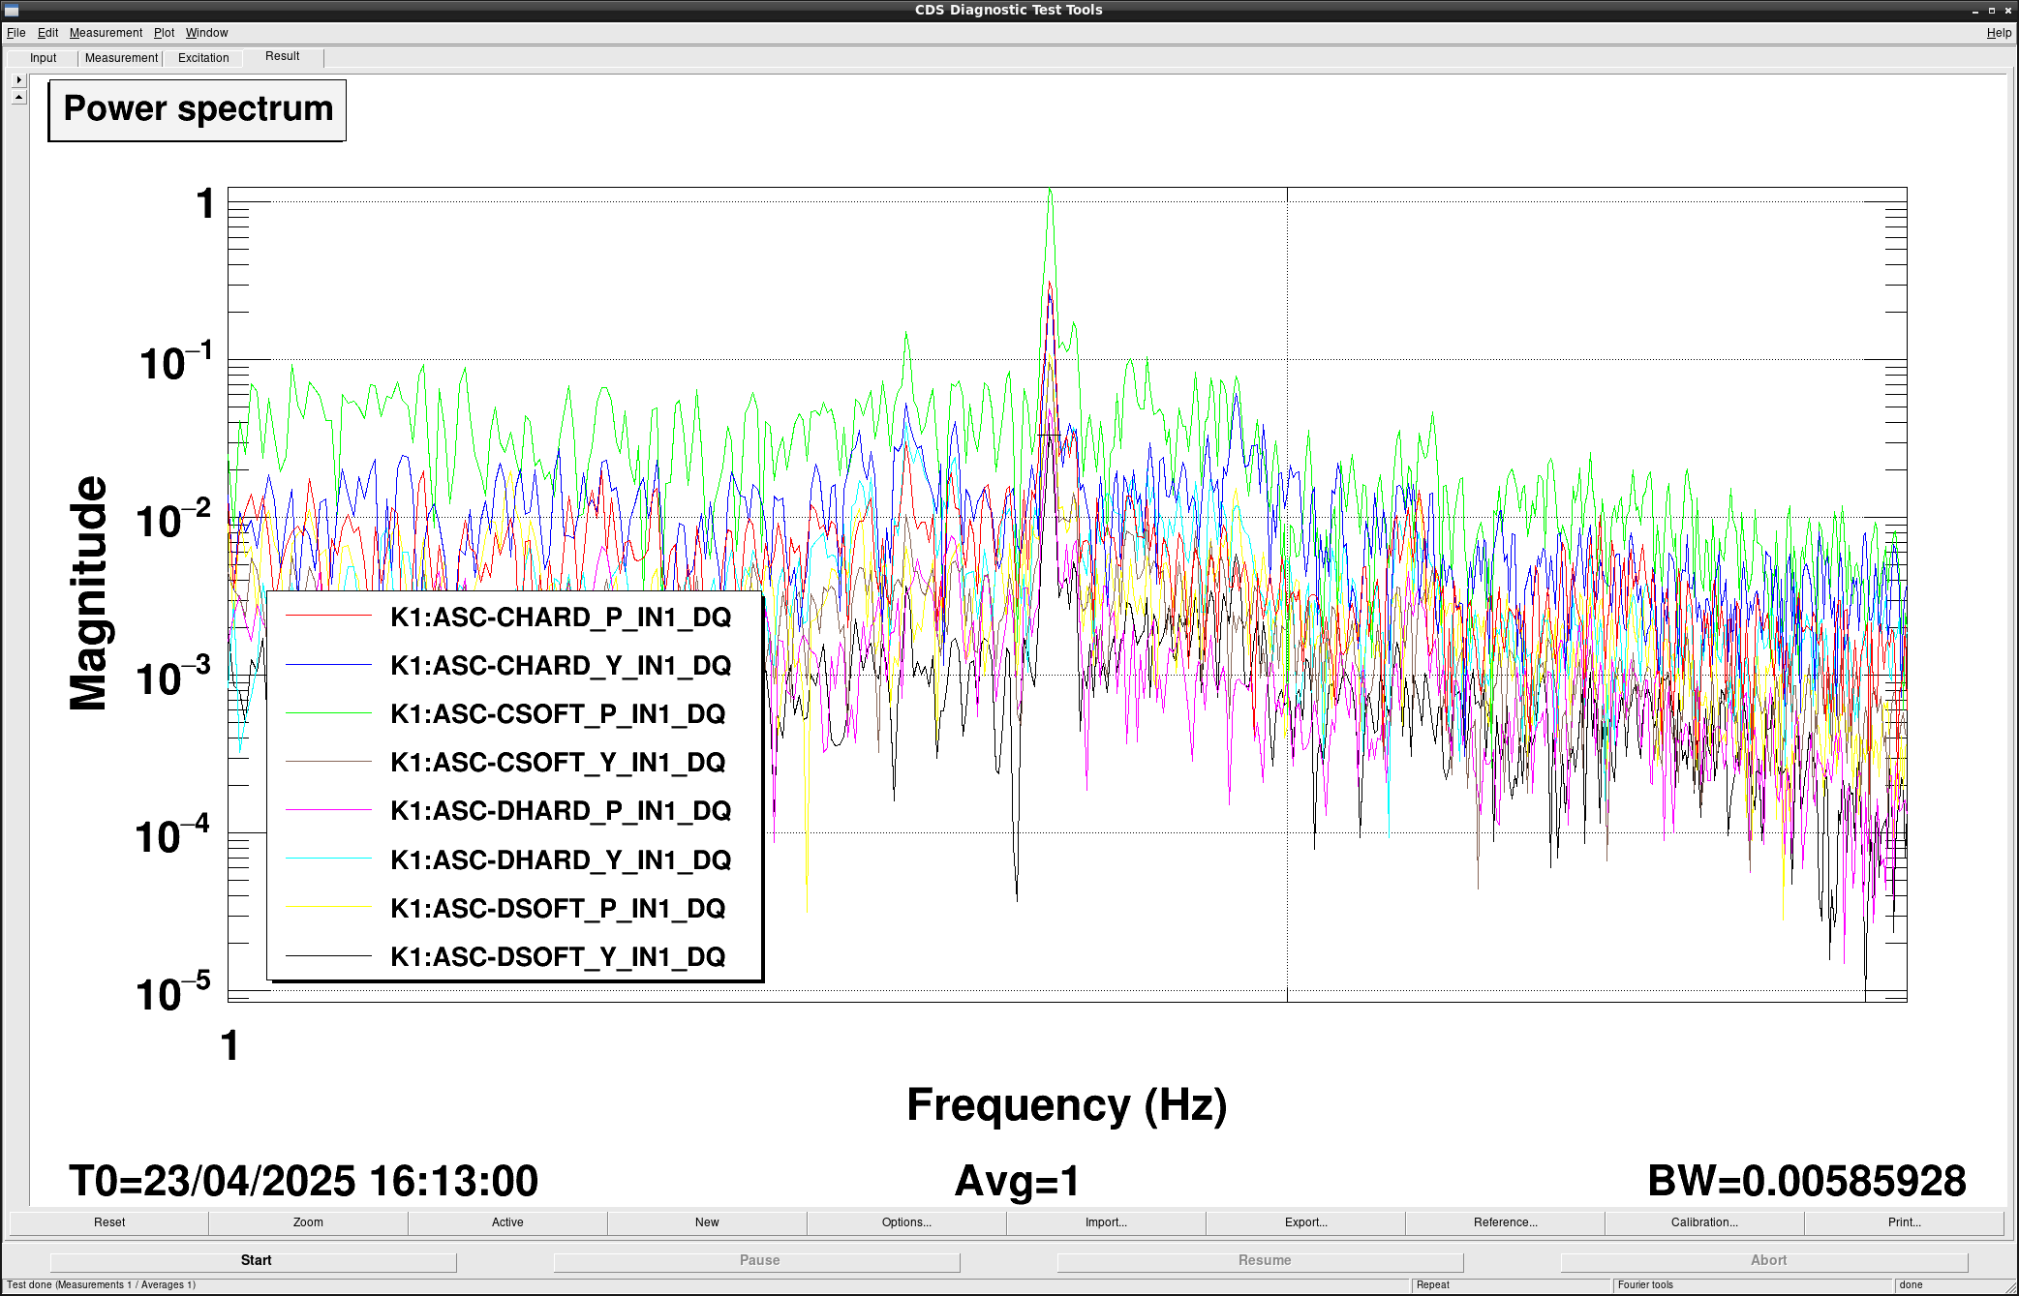
Task: Start the measurement
Action: click(254, 1260)
